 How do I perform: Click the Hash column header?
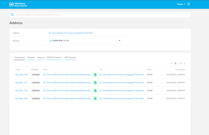click(x=18, y=69)
